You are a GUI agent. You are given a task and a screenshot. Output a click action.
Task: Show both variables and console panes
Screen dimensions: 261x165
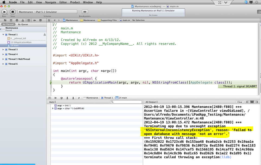coord(252,102)
